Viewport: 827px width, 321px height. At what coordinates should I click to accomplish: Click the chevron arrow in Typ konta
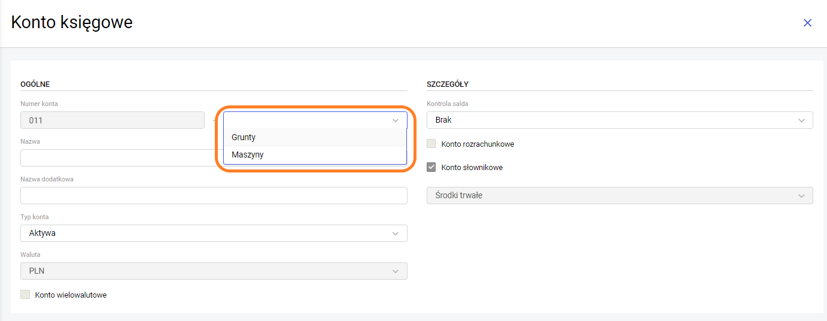[x=396, y=233]
